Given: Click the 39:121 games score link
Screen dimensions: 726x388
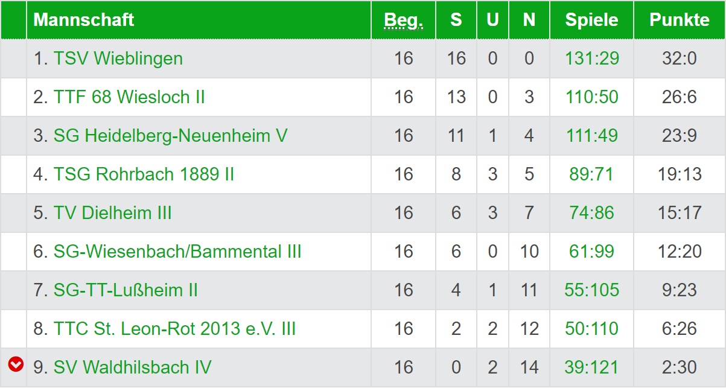Looking at the screenshot, I should [591, 367].
